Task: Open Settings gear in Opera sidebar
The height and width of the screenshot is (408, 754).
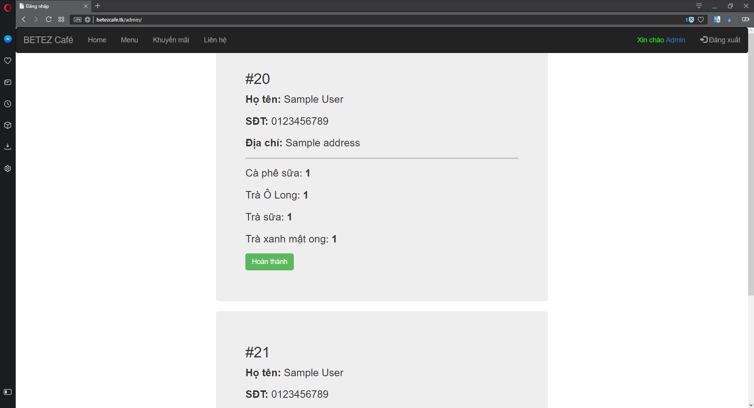Action: point(7,169)
